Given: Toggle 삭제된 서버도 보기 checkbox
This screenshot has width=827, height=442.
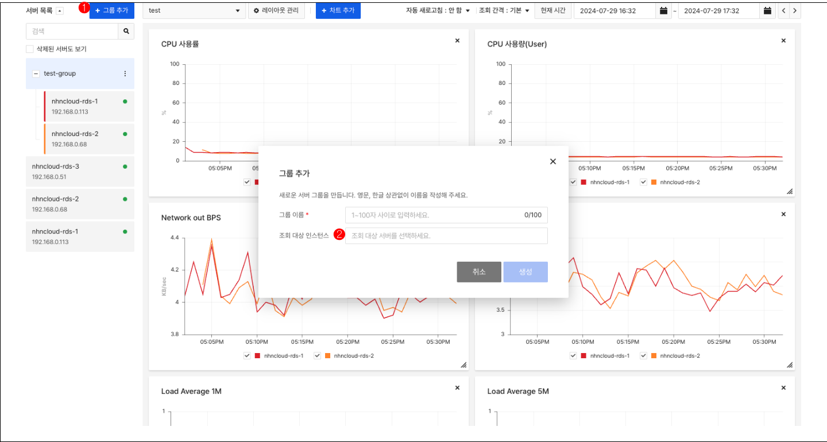Looking at the screenshot, I should 30,49.
